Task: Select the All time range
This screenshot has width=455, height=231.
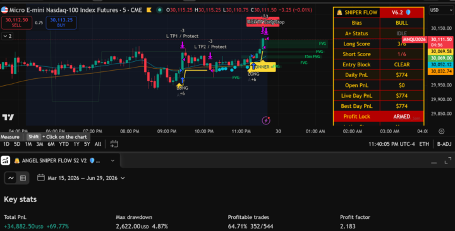Action: click(x=98, y=144)
